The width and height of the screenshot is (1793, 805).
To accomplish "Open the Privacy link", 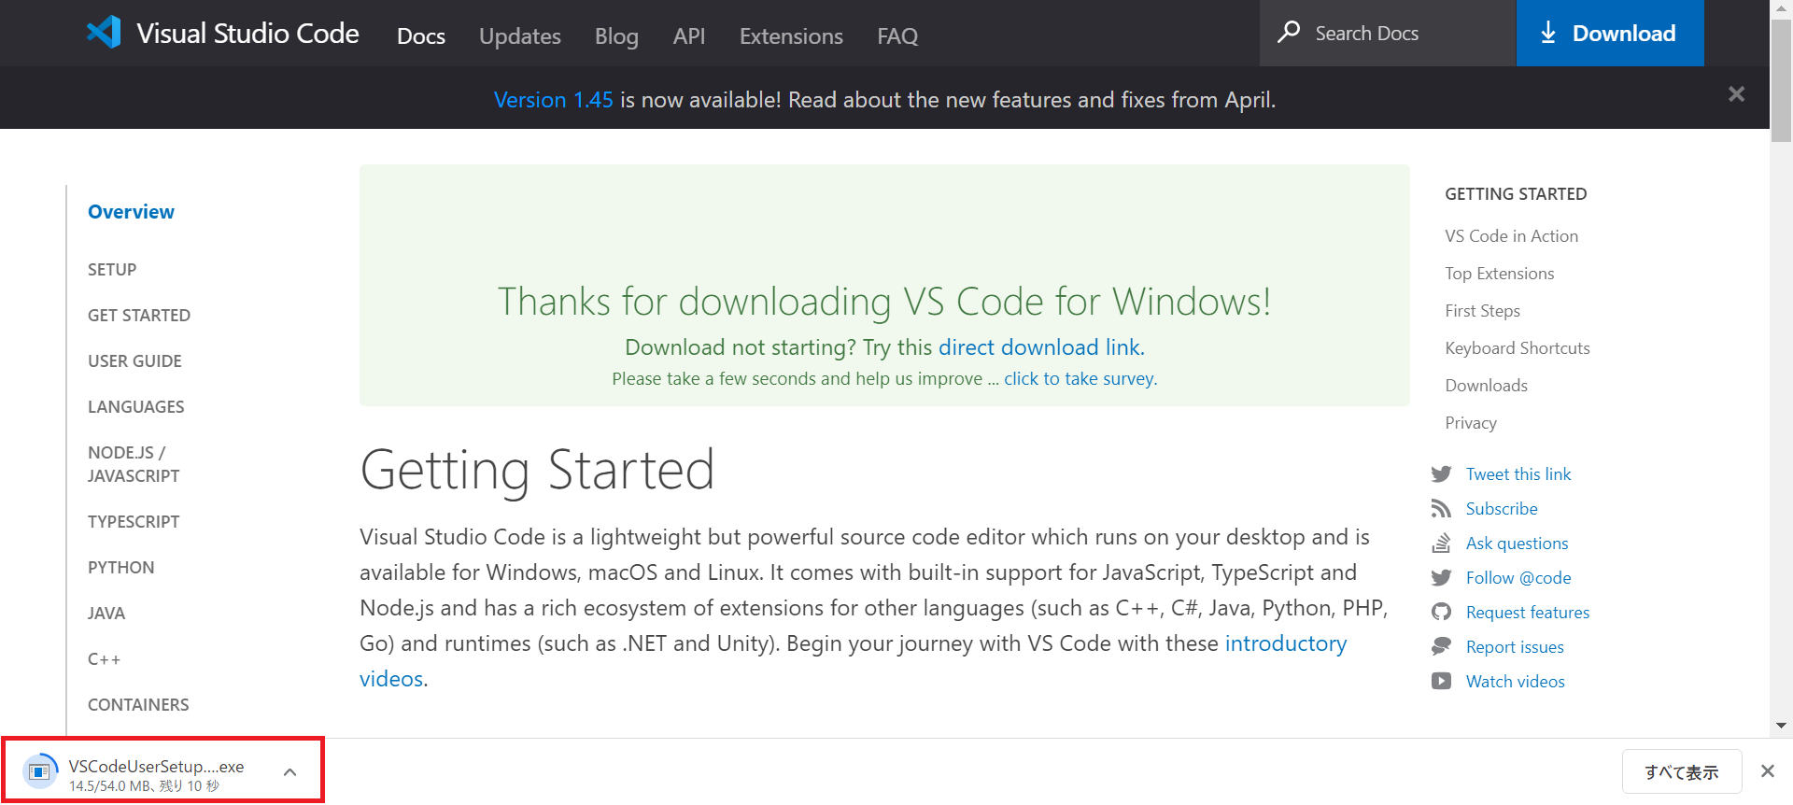I will 1471,423.
